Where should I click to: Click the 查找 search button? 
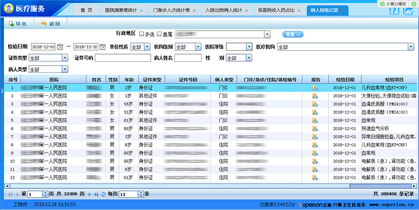pos(293,34)
